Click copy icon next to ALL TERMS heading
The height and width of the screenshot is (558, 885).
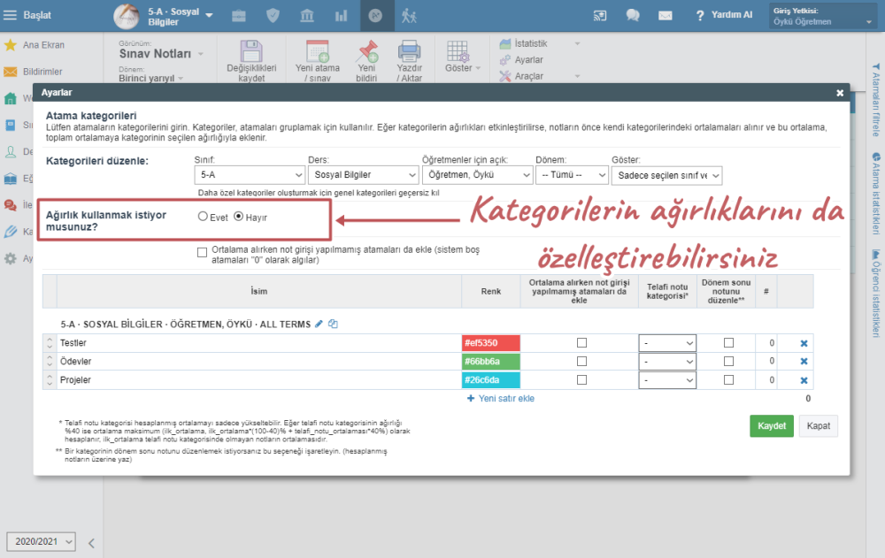click(x=333, y=324)
